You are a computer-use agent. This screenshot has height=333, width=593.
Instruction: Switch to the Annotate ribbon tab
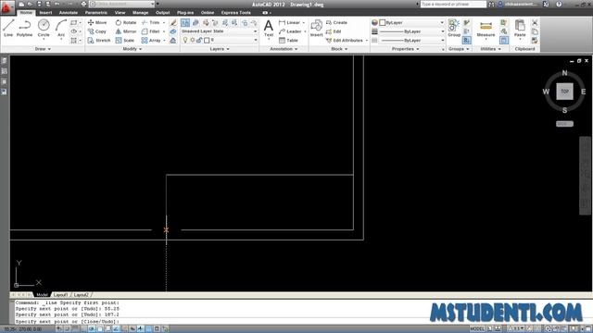(69, 12)
